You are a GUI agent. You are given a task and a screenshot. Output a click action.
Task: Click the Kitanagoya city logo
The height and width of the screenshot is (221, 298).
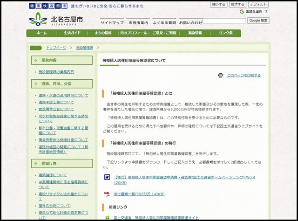(56, 19)
